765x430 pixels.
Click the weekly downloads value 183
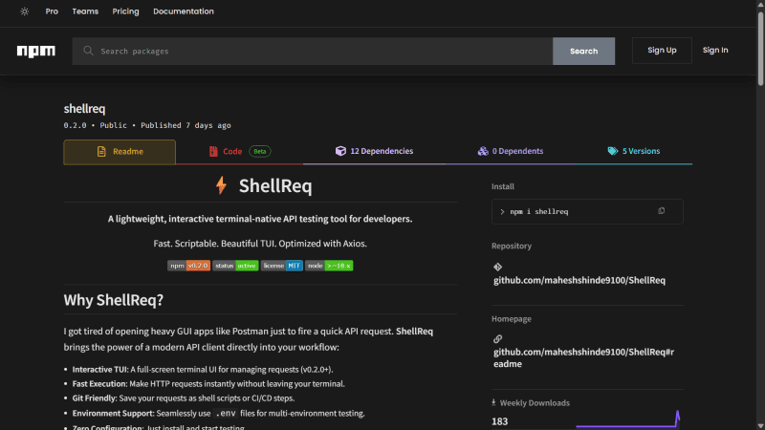(x=499, y=421)
